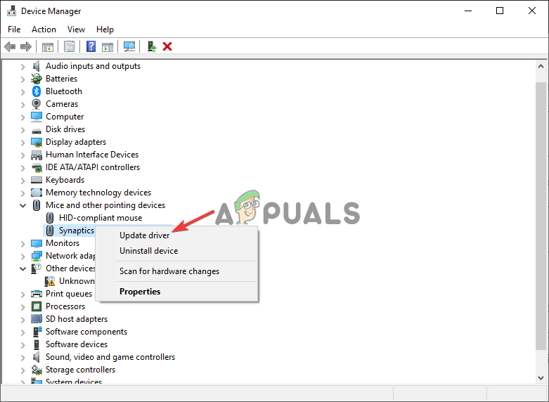Click the Action pane toolbar icon

(x=108, y=46)
